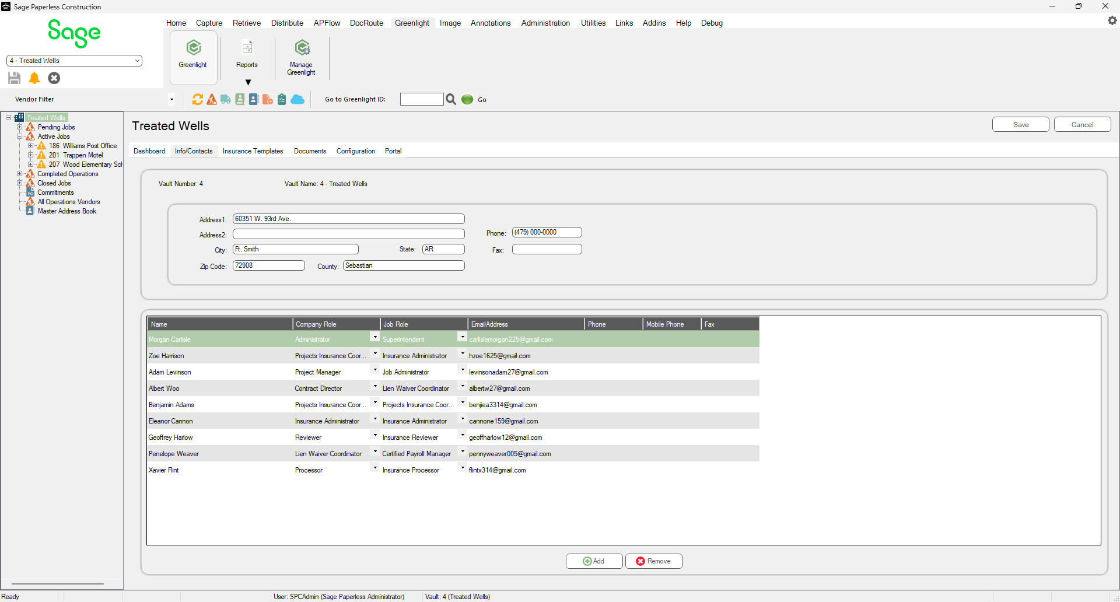
Task: Click the teal clipboard checklist icon
Action: [x=282, y=100]
